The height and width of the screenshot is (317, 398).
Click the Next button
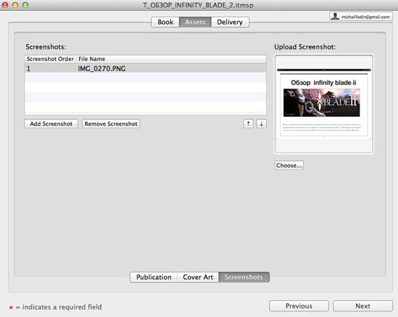pyautogui.click(x=363, y=306)
